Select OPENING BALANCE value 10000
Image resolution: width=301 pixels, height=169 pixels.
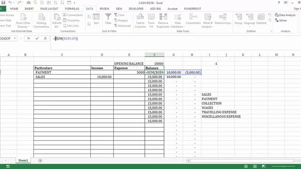(154, 64)
